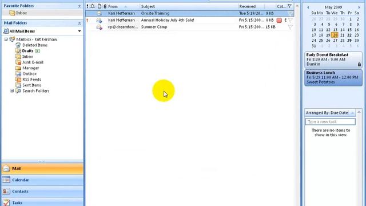Expand the Search Folders tree node
The height and width of the screenshot is (206, 366).
(12, 91)
